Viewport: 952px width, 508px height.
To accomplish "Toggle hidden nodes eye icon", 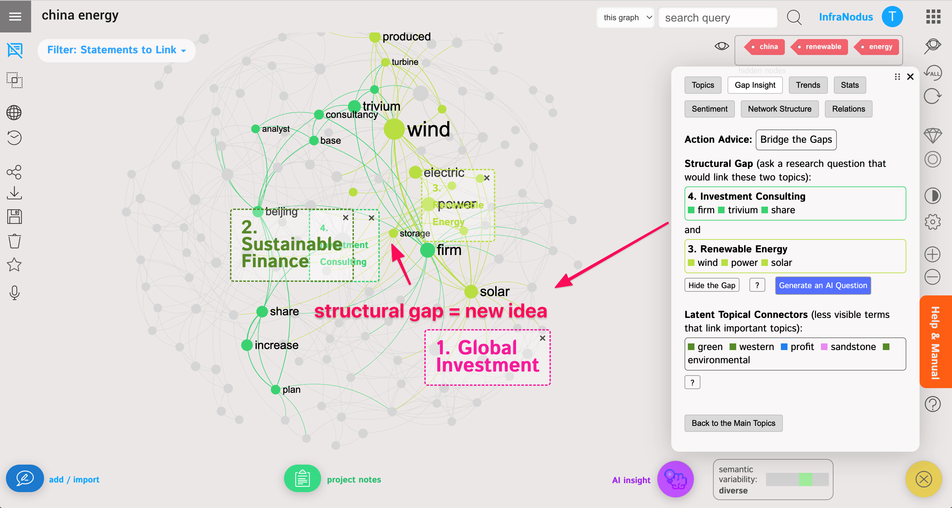I will pos(721,46).
